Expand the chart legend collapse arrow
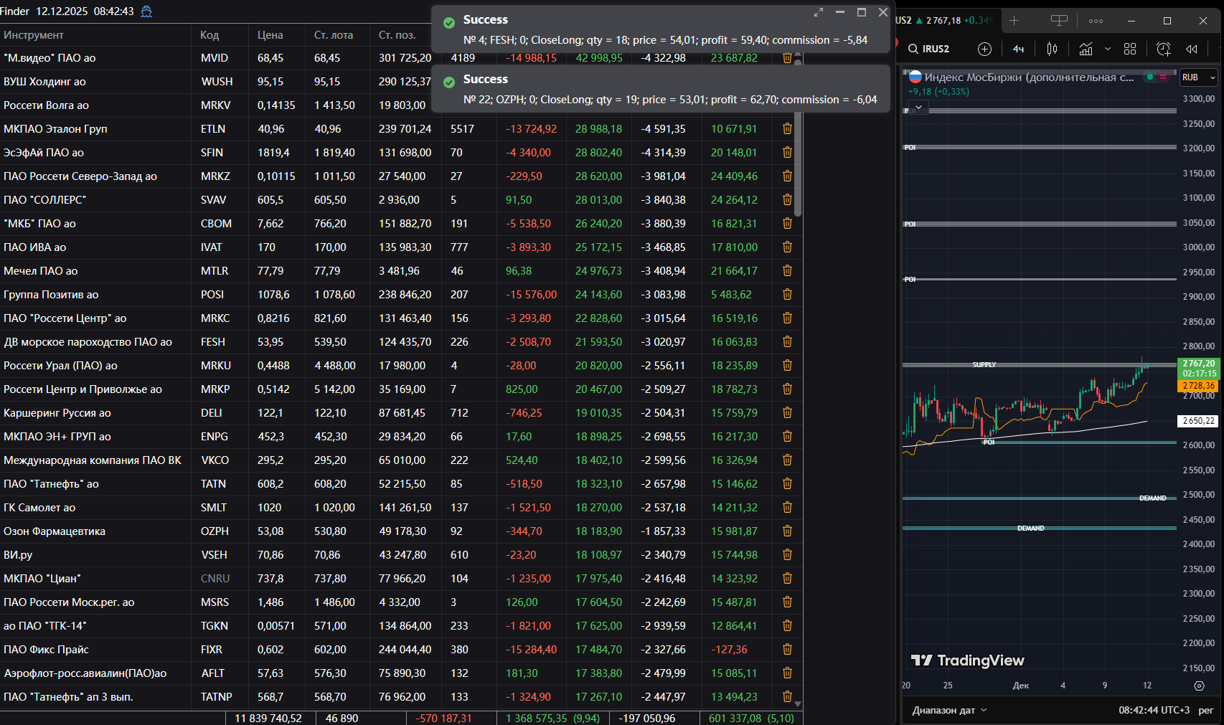Image resolution: width=1224 pixels, height=725 pixels. [918, 107]
